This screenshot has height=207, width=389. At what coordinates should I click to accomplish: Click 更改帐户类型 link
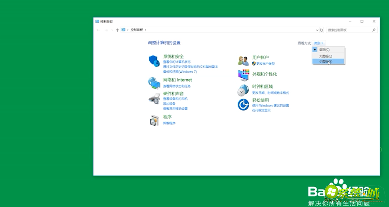[x=265, y=64]
